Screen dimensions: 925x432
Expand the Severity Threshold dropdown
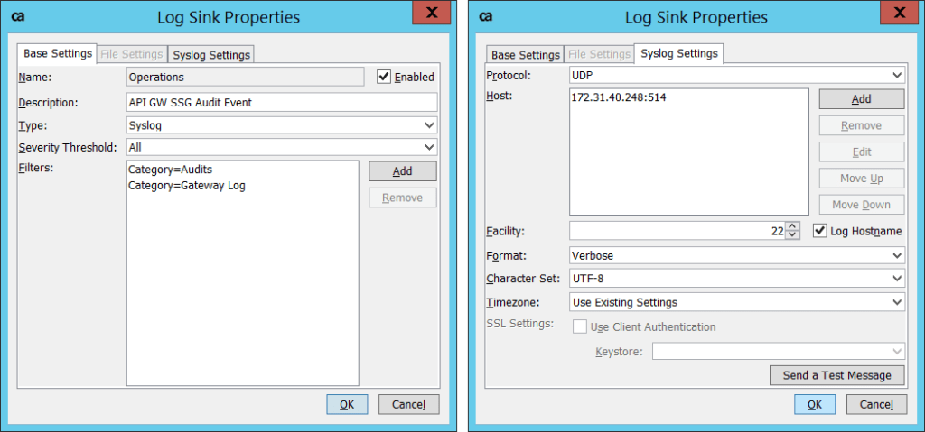[x=282, y=147]
